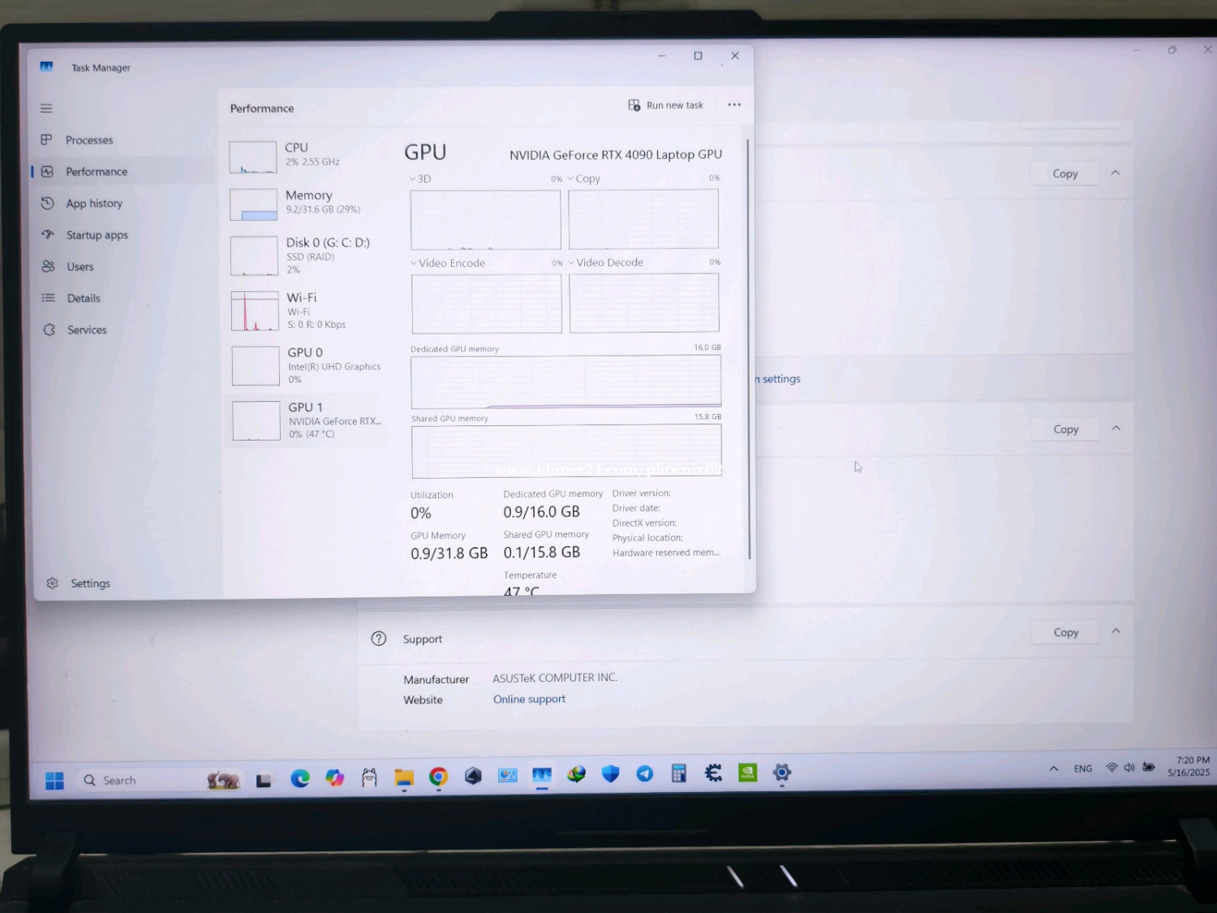Click the Wi-Fi tray icon

(x=1112, y=767)
